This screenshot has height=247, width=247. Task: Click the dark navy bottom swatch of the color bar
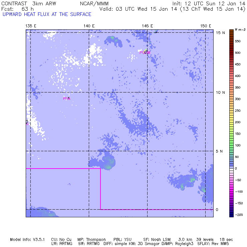(231, 216)
